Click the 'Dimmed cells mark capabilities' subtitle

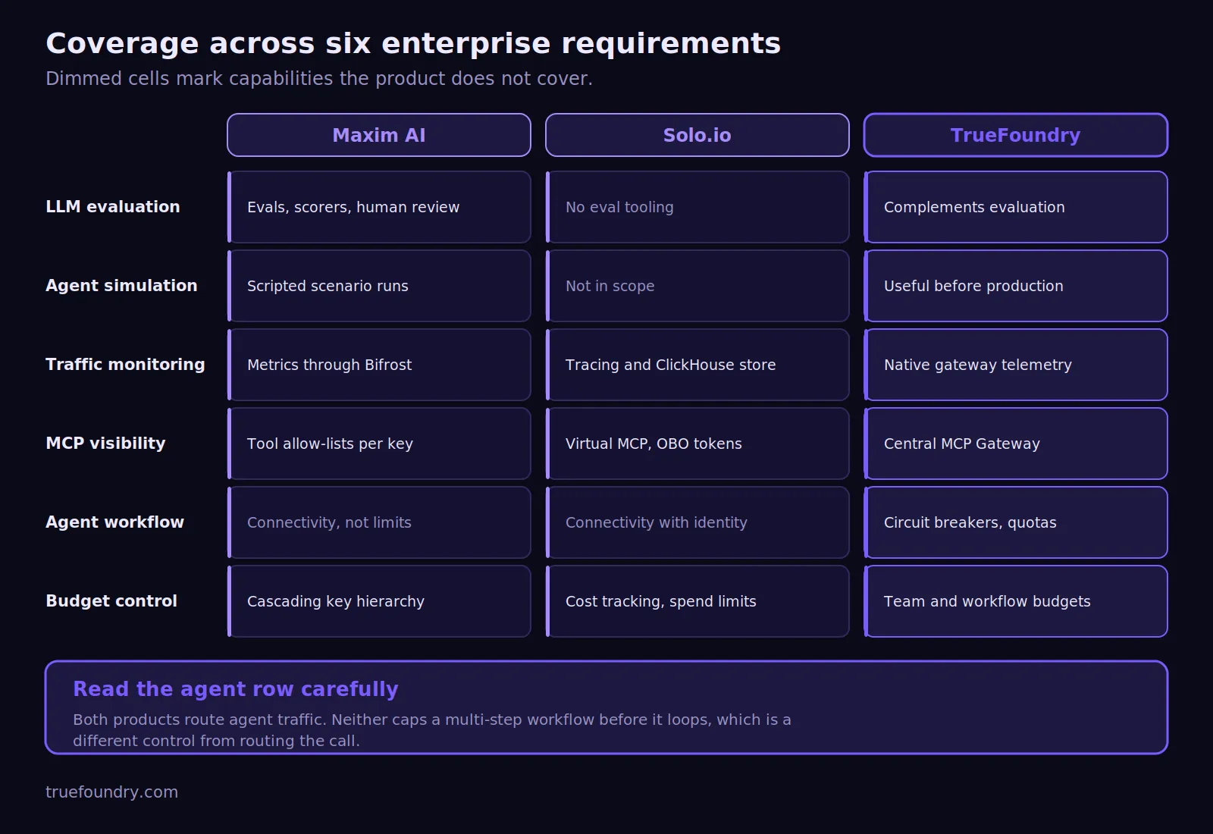(319, 79)
